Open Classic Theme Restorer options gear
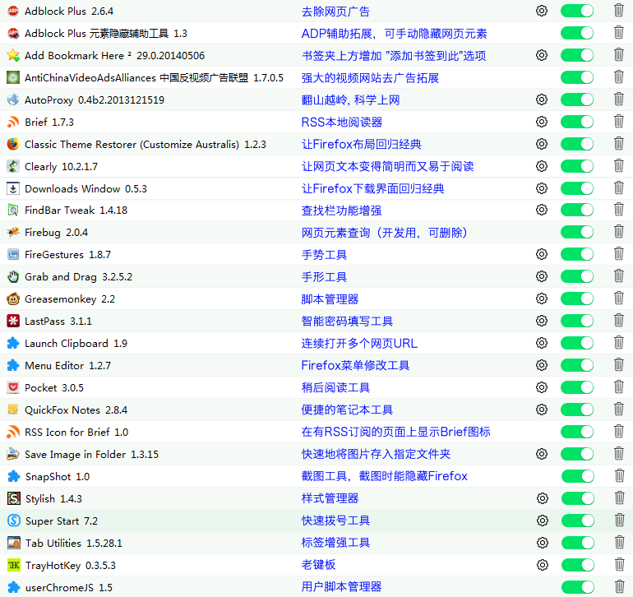This screenshot has width=633, height=597. (542, 144)
